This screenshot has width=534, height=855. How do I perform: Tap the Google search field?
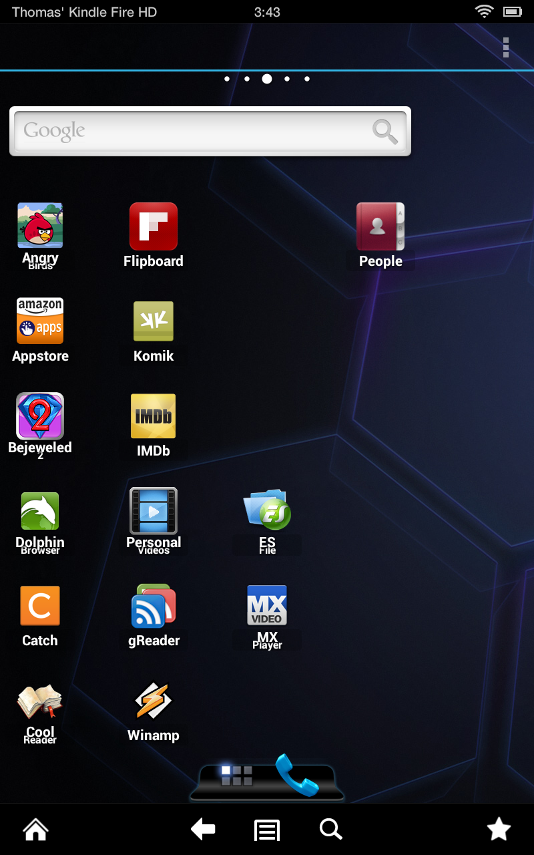(210, 131)
